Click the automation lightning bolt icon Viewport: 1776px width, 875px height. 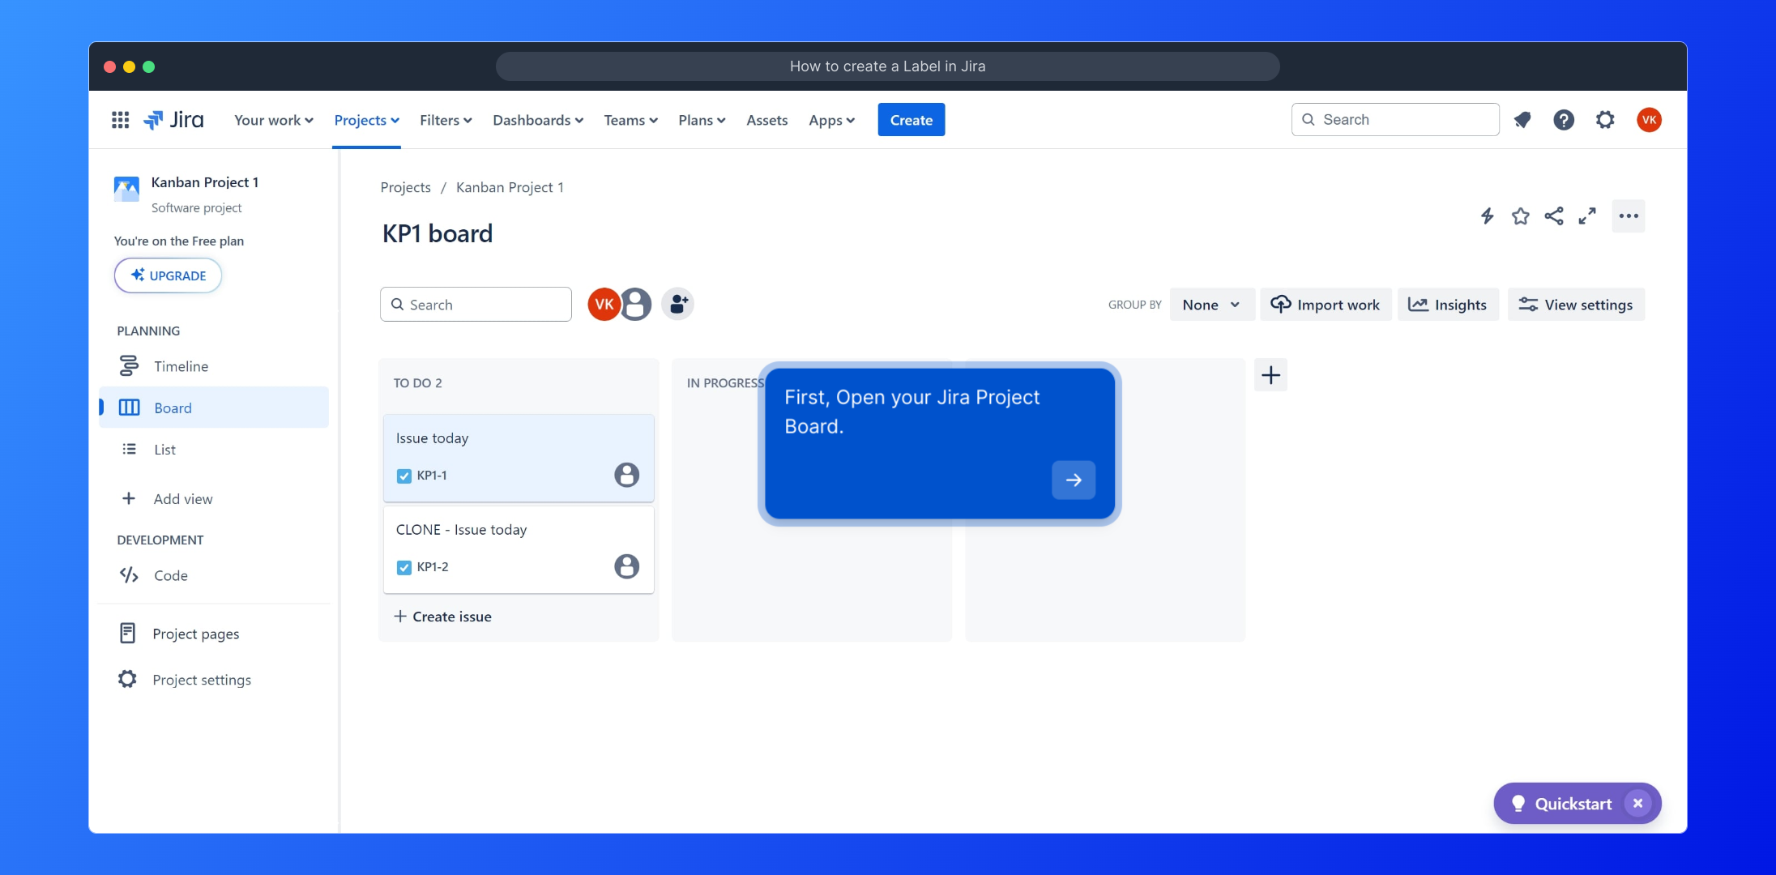(x=1487, y=216)
